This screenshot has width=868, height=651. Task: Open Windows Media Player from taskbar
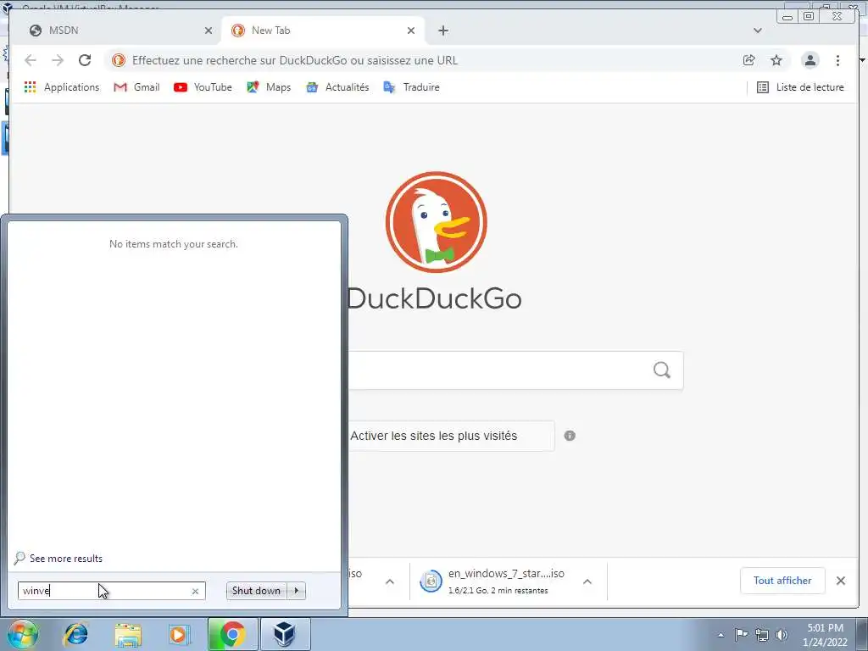(x=179, y=635)
